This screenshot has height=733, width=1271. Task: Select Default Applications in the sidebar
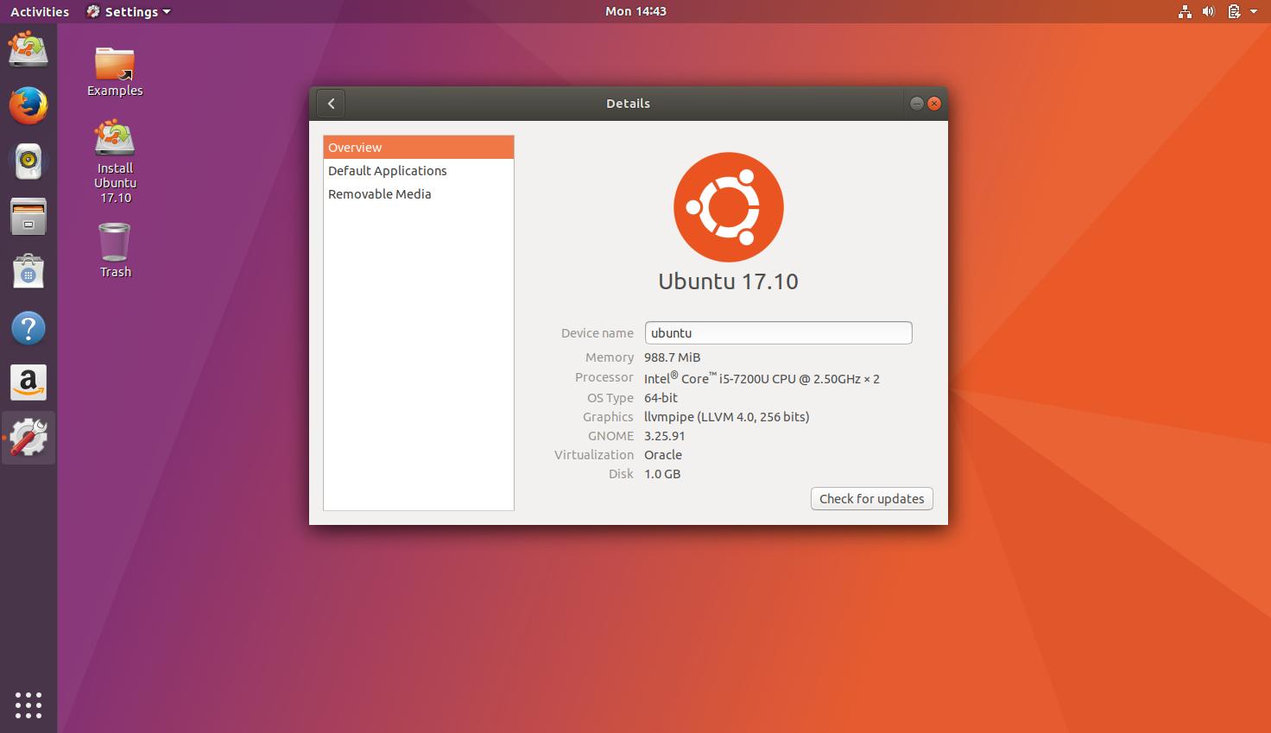(387, 170)
